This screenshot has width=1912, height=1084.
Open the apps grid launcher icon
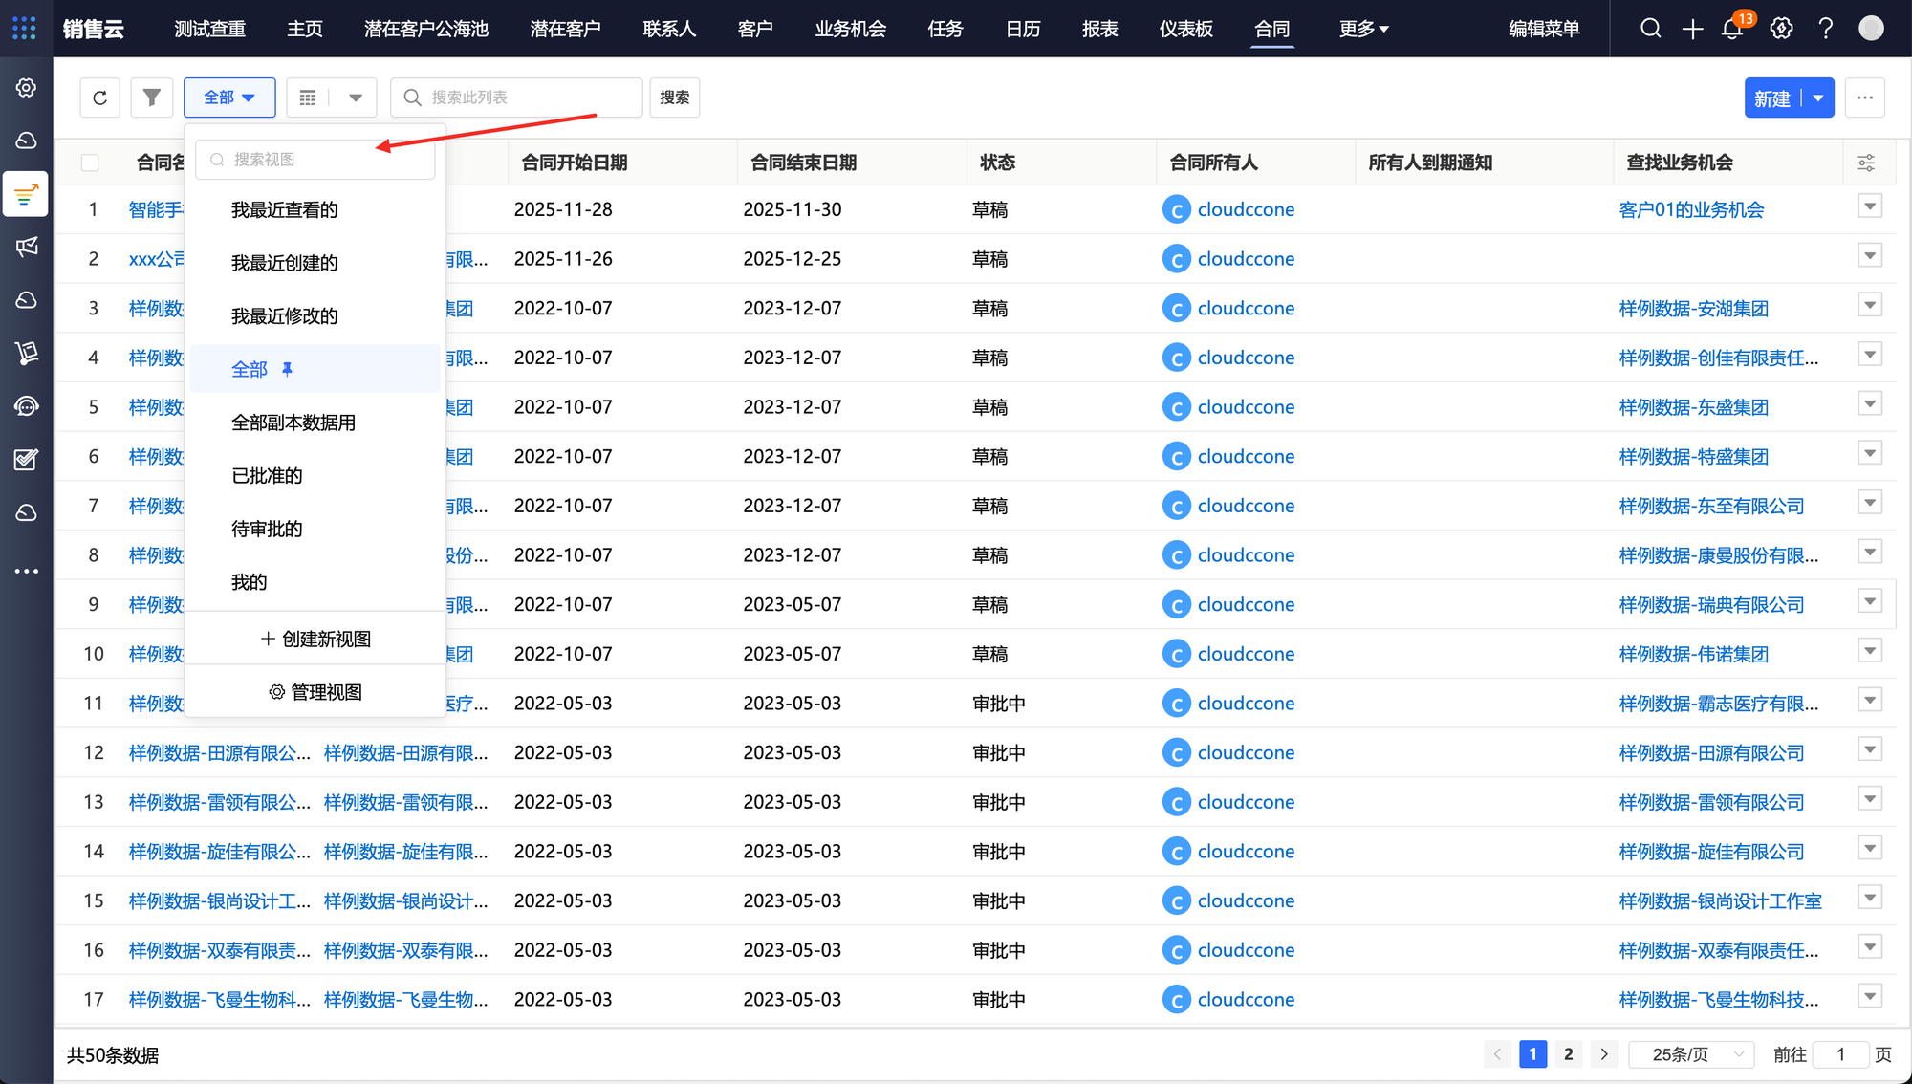[25, 29]
